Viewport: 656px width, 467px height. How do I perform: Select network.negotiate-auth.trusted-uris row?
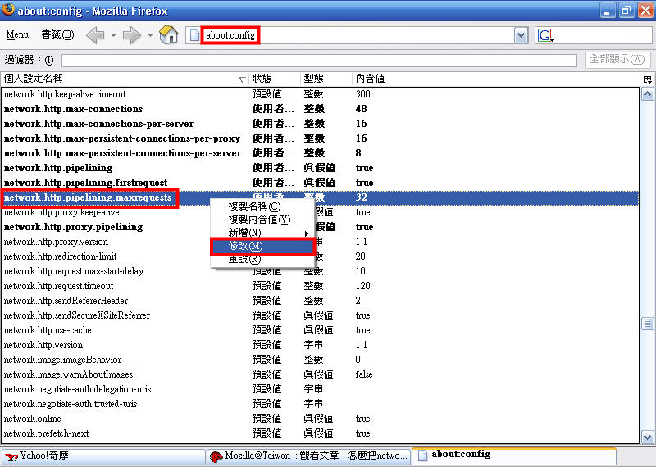(x=320, y=404)
